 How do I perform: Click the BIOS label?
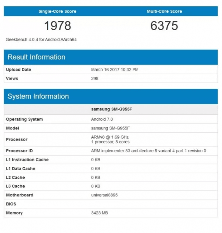pos(11,204)
